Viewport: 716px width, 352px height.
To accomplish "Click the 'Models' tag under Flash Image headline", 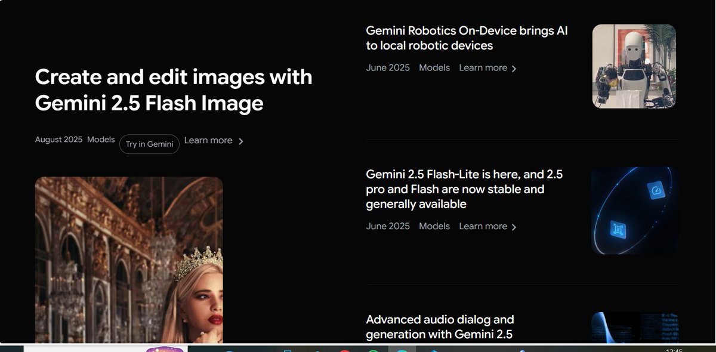I will (101, 140).
